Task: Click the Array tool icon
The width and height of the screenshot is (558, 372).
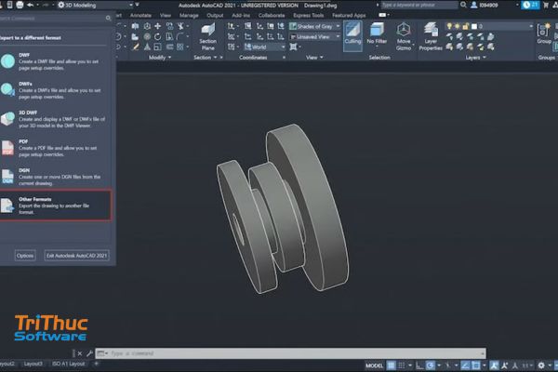Action: (x=180, y=47)
